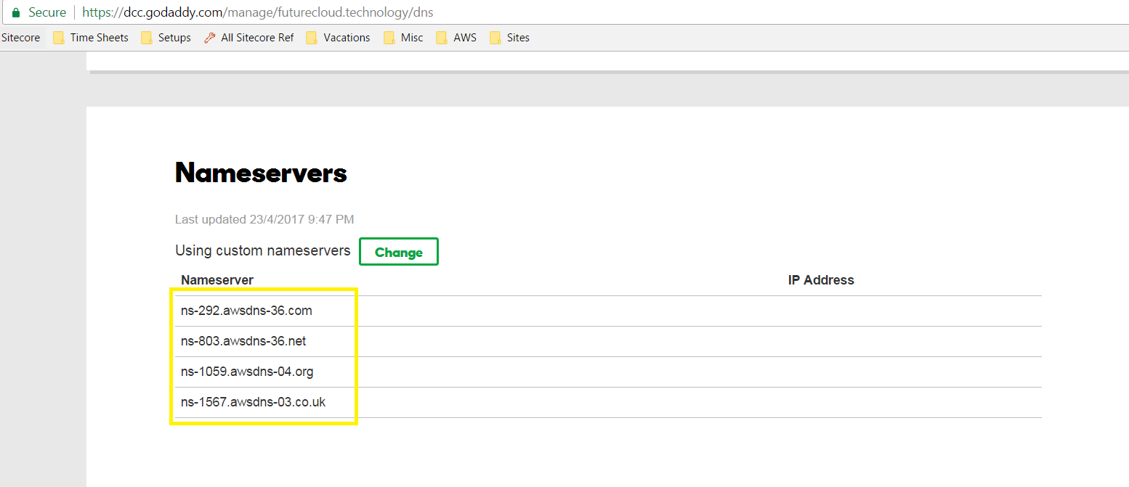
Task: Open the Setups bookmark folder
Action: click(166, 38)
